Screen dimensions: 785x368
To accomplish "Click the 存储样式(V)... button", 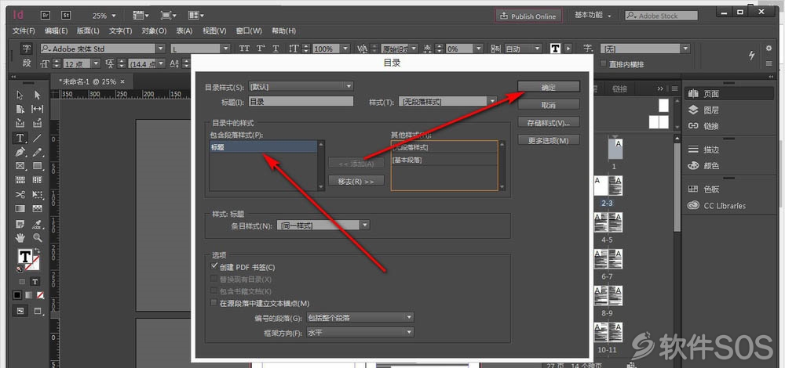I will pyautogui.click(x=549, y=123).
